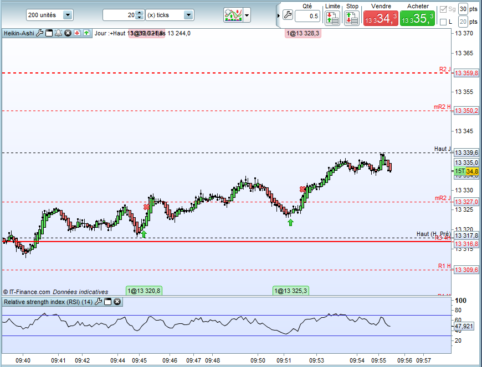Viewport: 482px width, 367px height.
Task: Click the 13 316,8 red price label
Action: pyautogui.click(x=466, y=244)
